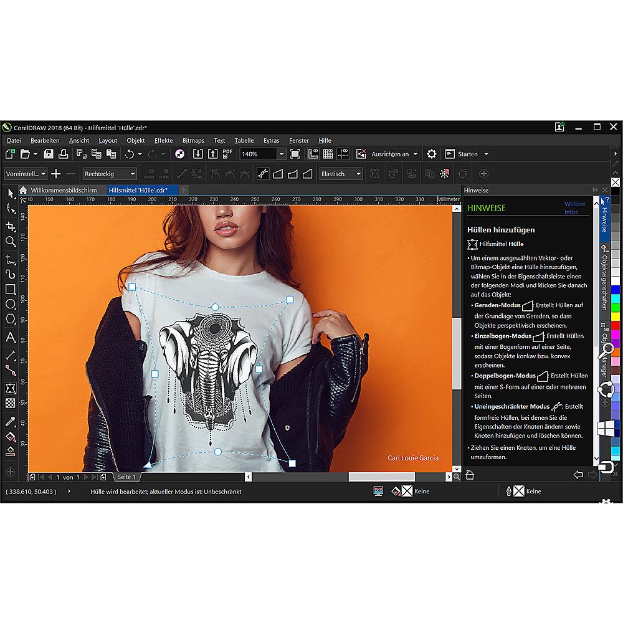Viewport: 623px width, 623px height.
Task: Open the Options gear icon
Action: click(x=431, y=154)
